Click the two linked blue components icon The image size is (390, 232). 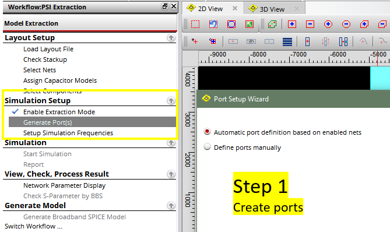pos(343,41)
